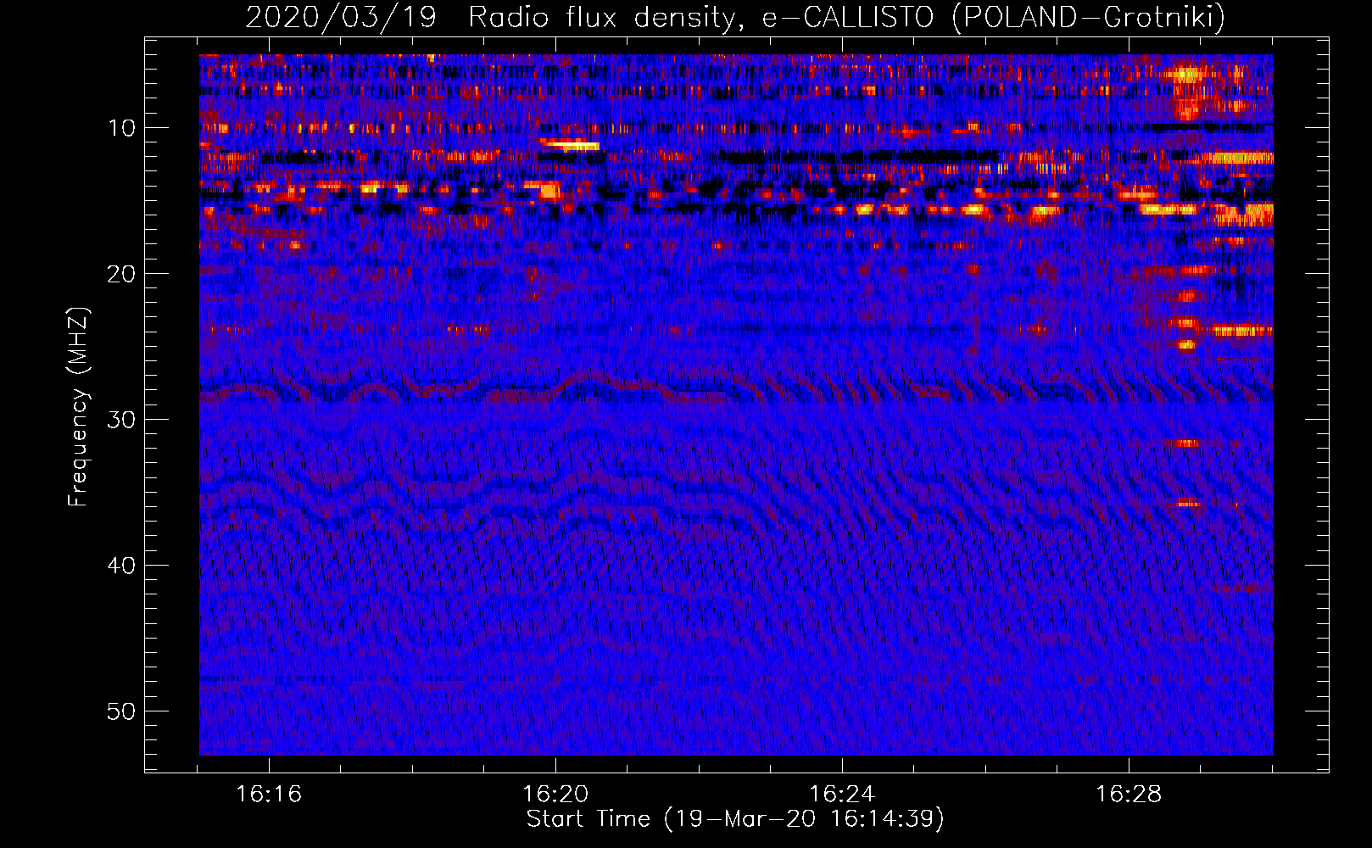Click the 10 MHz frequency tick label
Viewport: 1372px width, 848px height.
(121, 128)
